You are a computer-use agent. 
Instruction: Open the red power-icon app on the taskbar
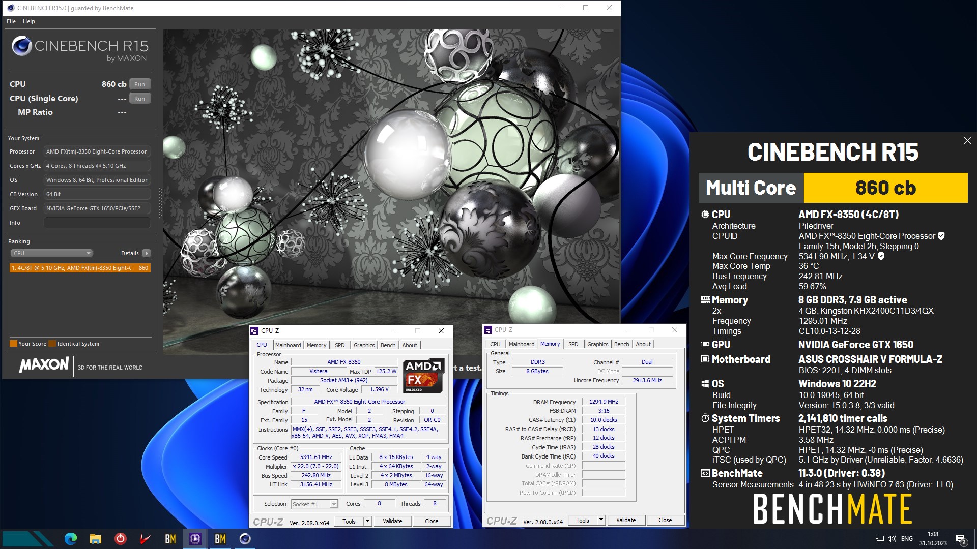click(x=121, y=539)
